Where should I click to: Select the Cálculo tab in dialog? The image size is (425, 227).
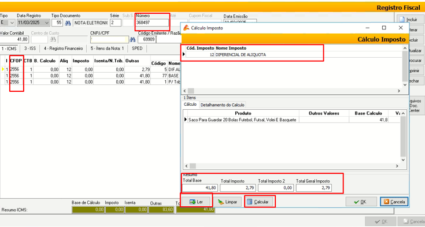coord(190,105)
